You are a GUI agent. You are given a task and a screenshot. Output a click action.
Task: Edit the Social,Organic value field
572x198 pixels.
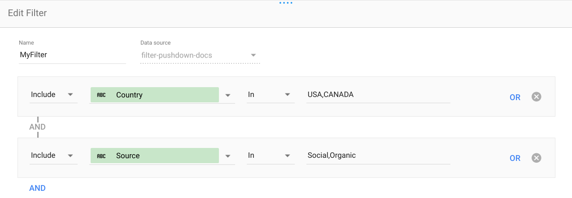coord(378,156)
